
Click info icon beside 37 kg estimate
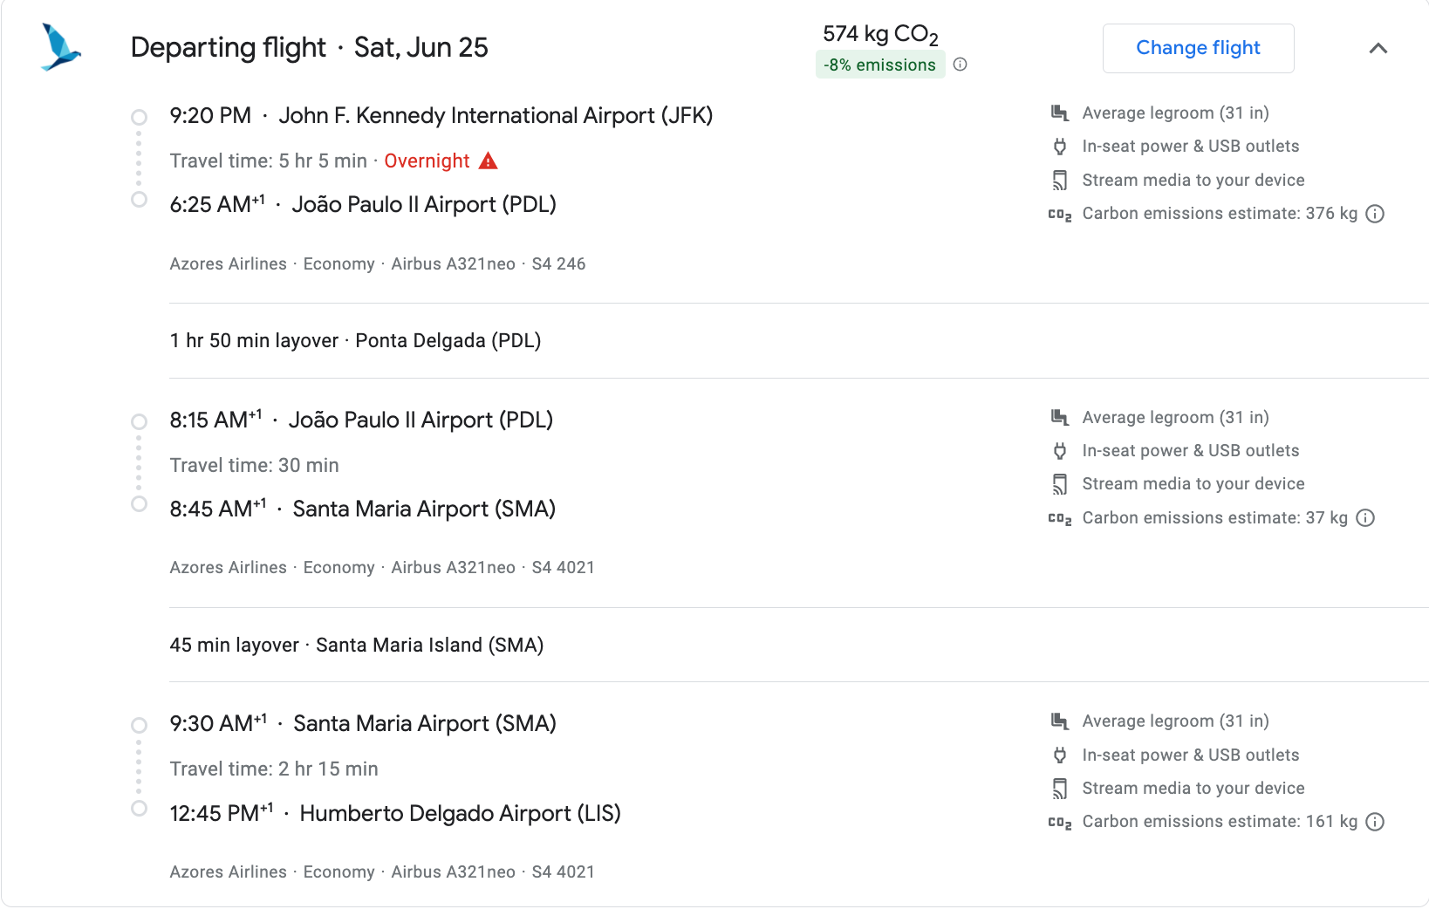tap(1365, 518)
